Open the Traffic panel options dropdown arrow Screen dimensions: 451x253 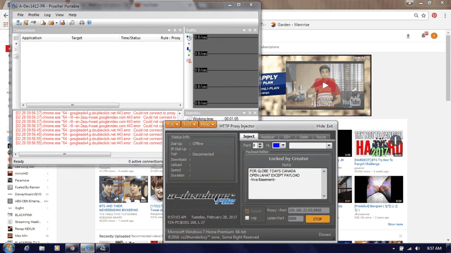point(245,30)
